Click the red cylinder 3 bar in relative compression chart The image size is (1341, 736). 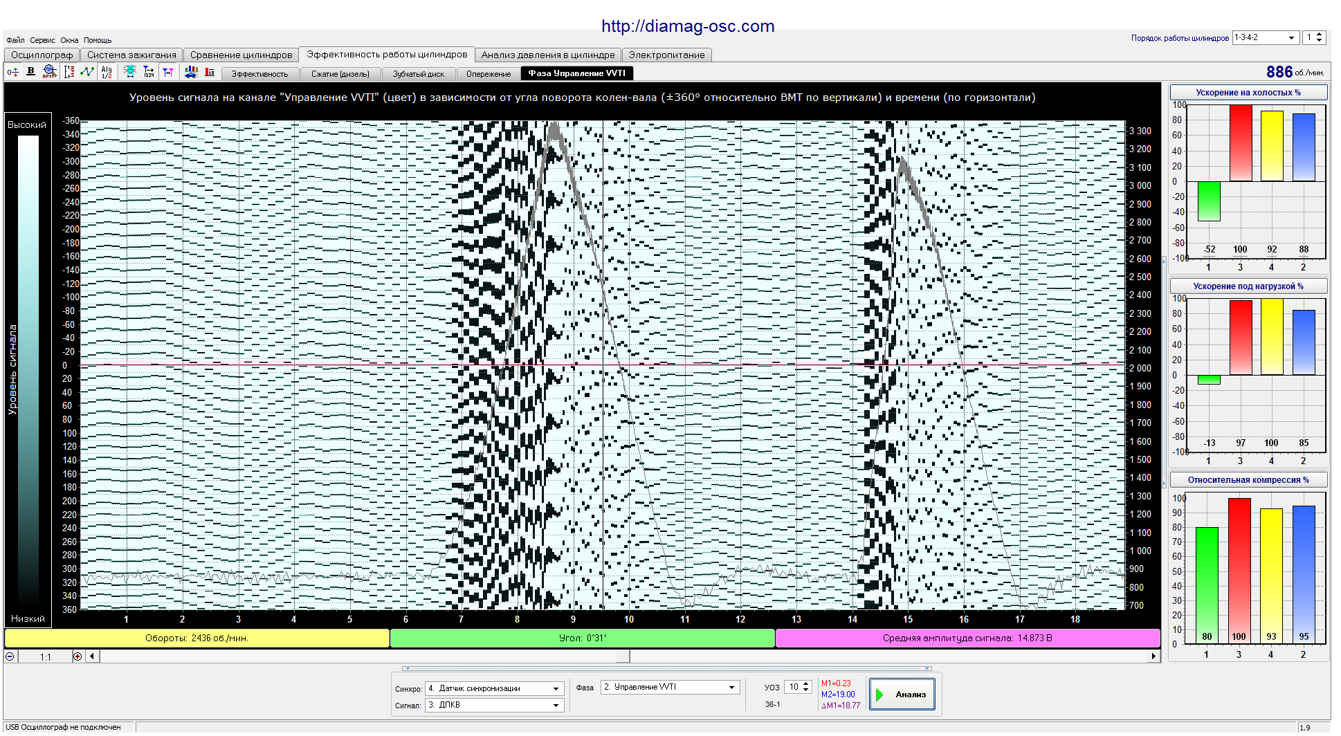pos(1239,571)
